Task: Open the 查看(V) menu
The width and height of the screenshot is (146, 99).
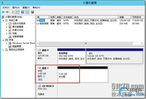Action: click(x=26, y=8)
